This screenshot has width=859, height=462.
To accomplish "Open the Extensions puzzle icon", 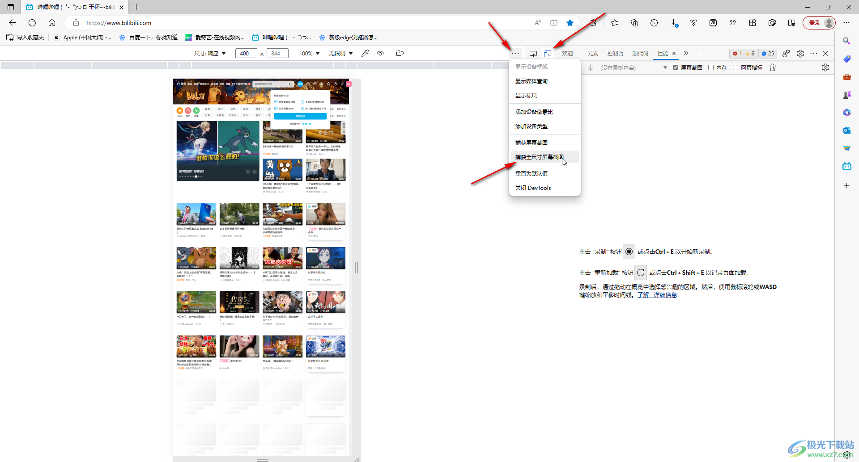I will pyautogui.click(x=593, y=23).
